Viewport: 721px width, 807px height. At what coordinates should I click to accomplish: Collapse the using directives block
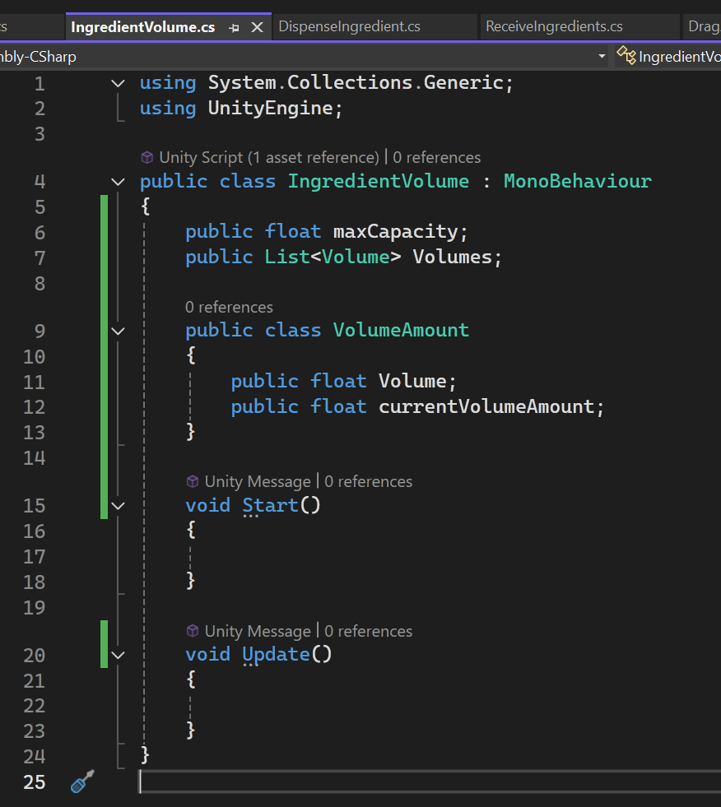click(x=119, y=83)
